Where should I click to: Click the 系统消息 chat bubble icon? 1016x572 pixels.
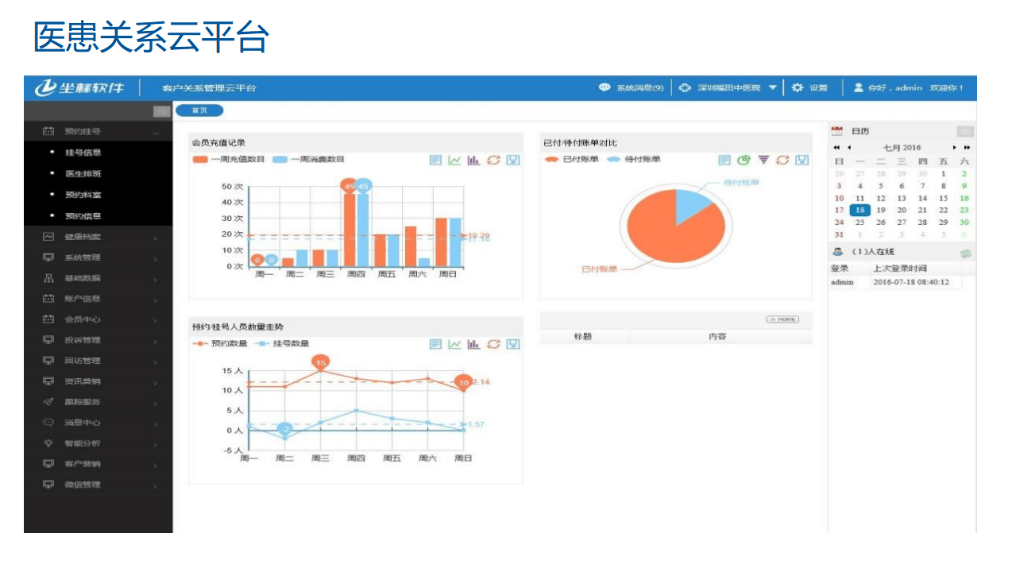[605, 87]
